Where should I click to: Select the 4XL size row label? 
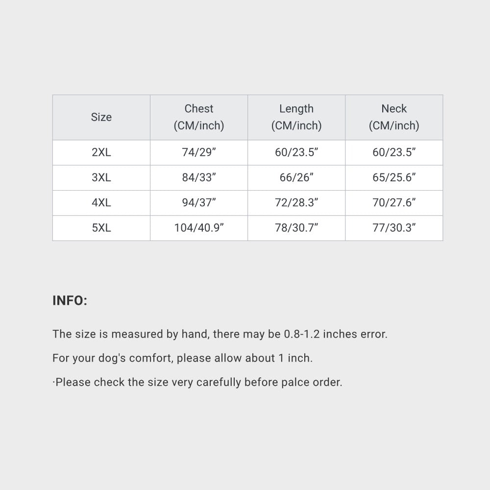pyautogui.click(x=101, y=203)
